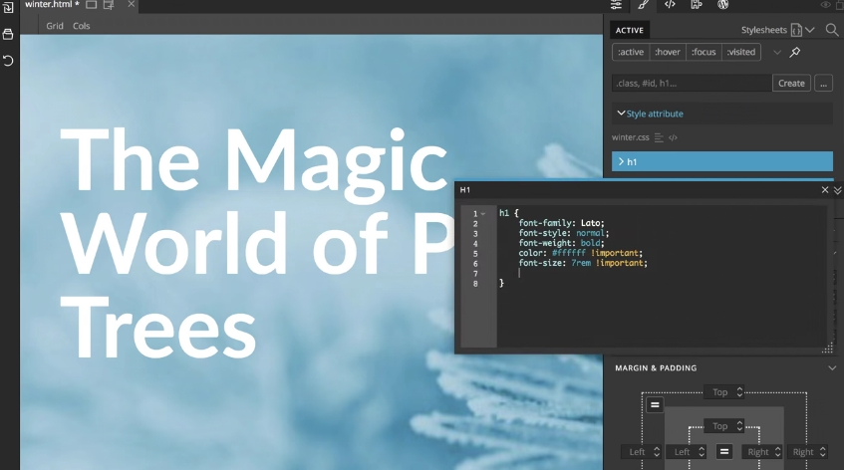Collapse the Margin & Padding section
Viewport: 844px width, 470px height.
click(x=832, y=368)
